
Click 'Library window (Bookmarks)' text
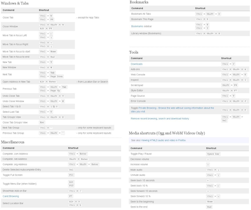pyautogui.click(x=146, y=34)
